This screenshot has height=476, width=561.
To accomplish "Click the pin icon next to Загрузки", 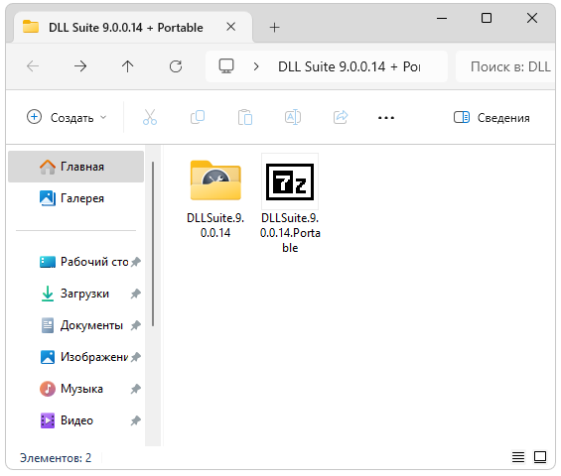I will [x=136, y=294].
